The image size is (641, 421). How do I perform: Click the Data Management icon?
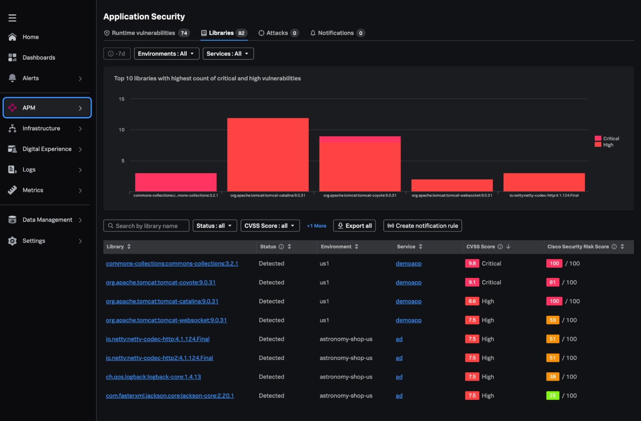tap(12, 220)
